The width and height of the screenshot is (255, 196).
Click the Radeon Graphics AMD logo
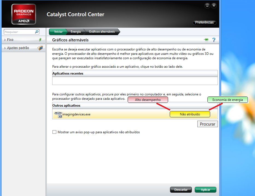click(24, 14)
